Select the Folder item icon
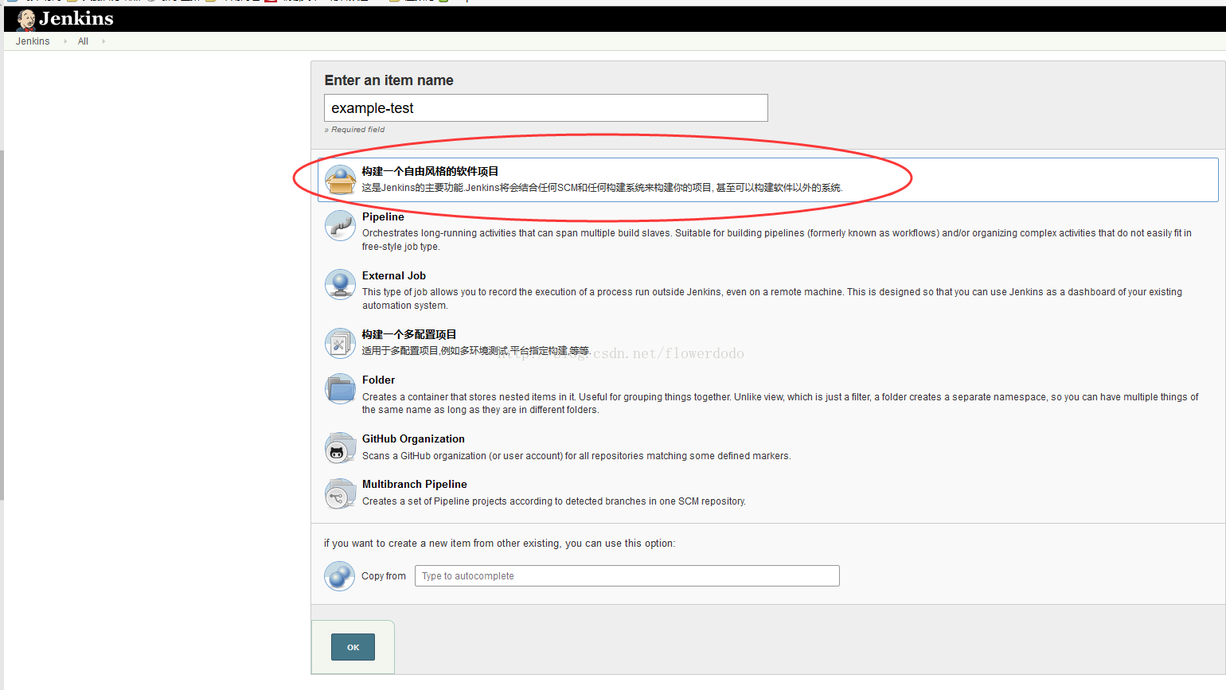The image size is (1226, 690). pyautogui.click(x=340, y=388)
